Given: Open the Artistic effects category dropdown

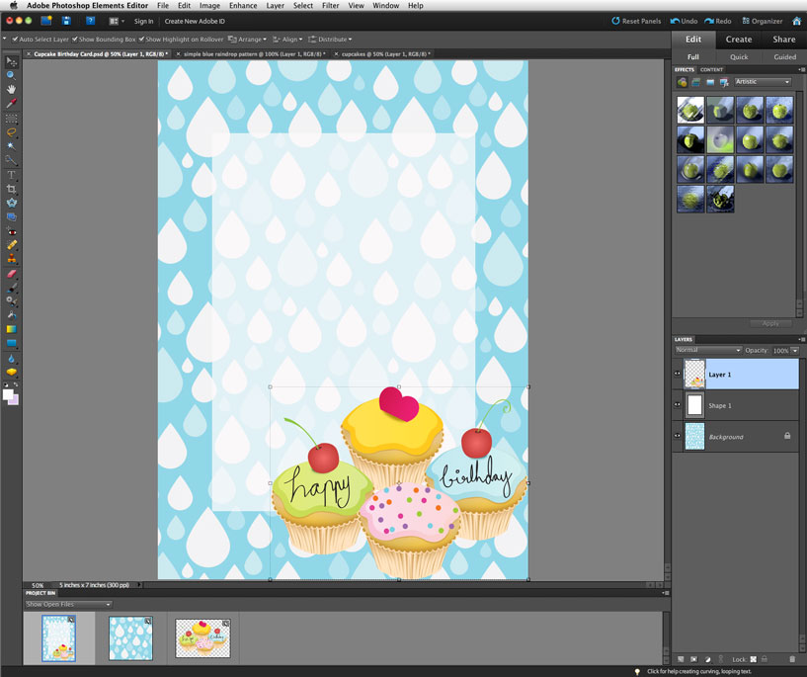Looking at the screenshot, I should (x=763, y=82).
